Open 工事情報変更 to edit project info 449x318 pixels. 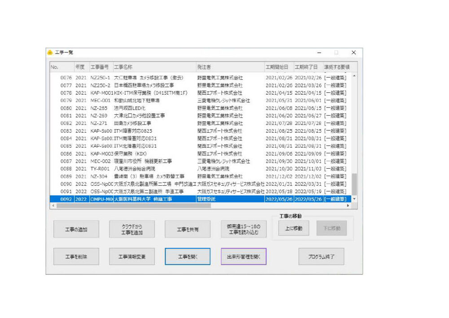(132, 257)
